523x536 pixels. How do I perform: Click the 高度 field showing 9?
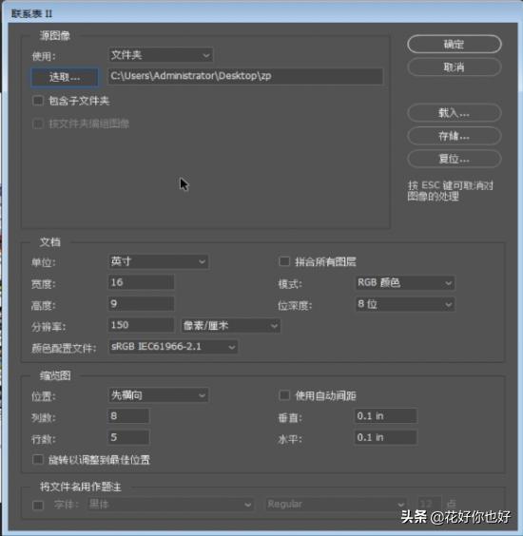[x=141, y=303]
